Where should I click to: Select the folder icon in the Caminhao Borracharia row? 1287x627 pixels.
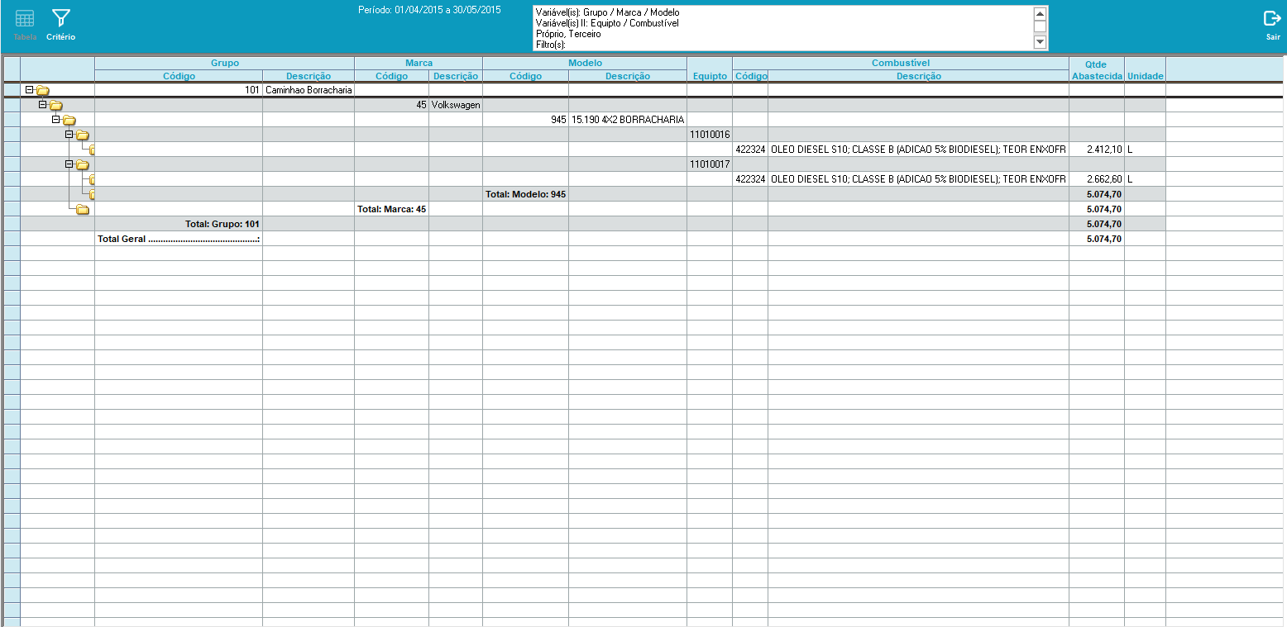tap(43, 91)
